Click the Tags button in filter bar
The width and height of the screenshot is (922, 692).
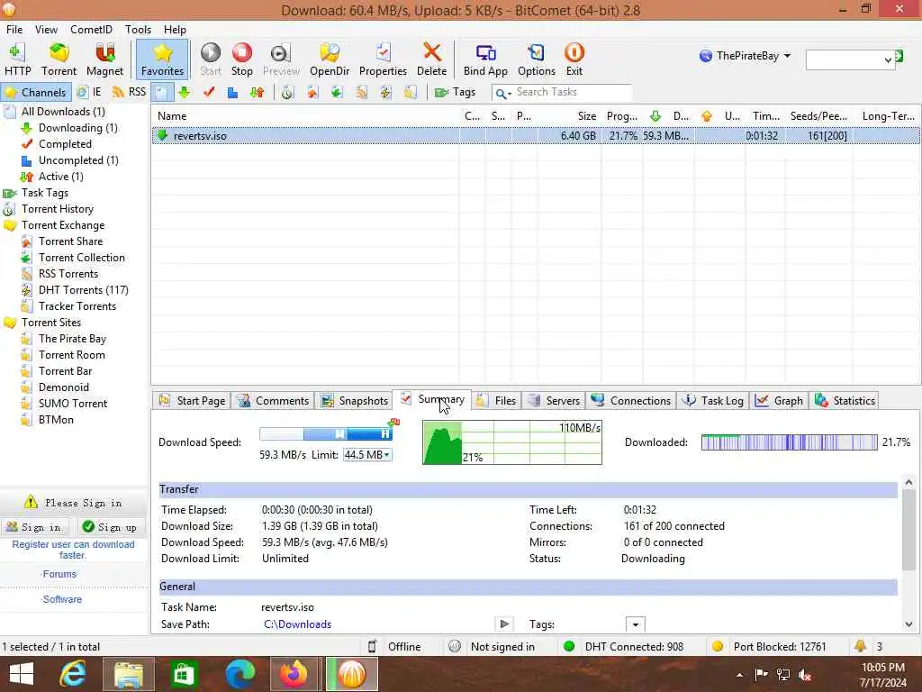[455, 93]
